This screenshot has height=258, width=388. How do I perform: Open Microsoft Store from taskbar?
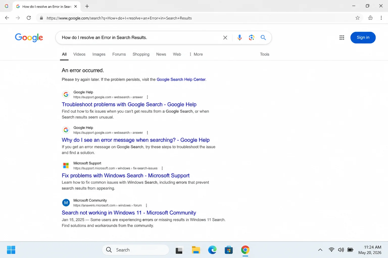(229, 250)
